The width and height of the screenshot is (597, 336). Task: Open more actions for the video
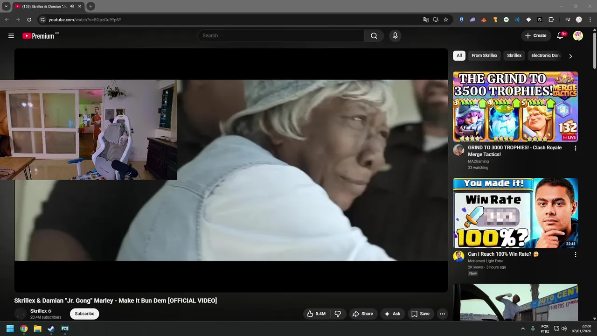pos(442,314)
